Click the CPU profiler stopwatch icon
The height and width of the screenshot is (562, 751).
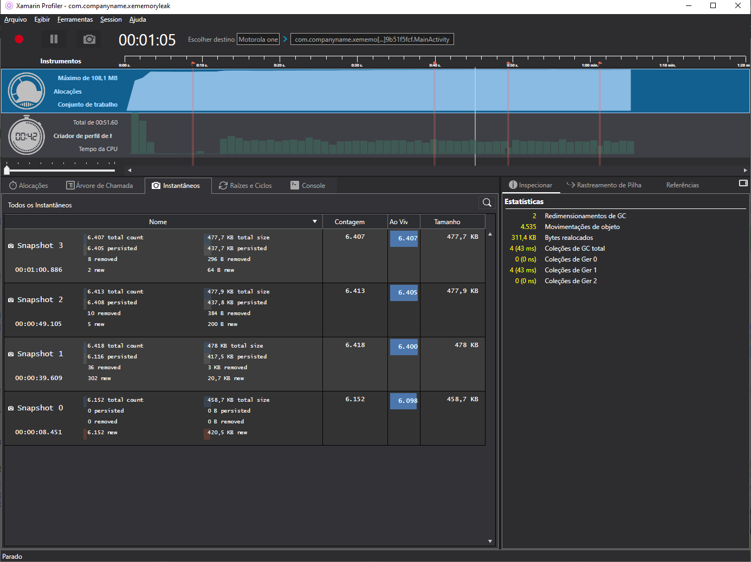tap(27, 135)
